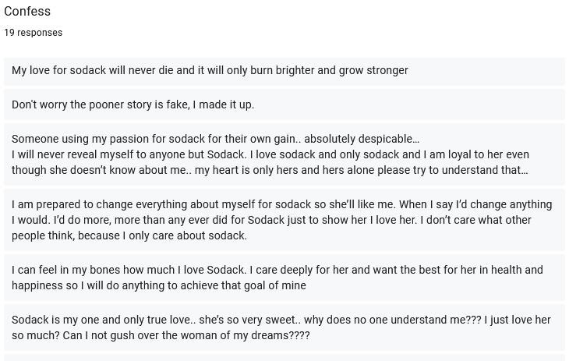Viewport: 569px width, 361px height.
Task: Click the line starting "I can feel in my bones"
Action: coord(277,271)
